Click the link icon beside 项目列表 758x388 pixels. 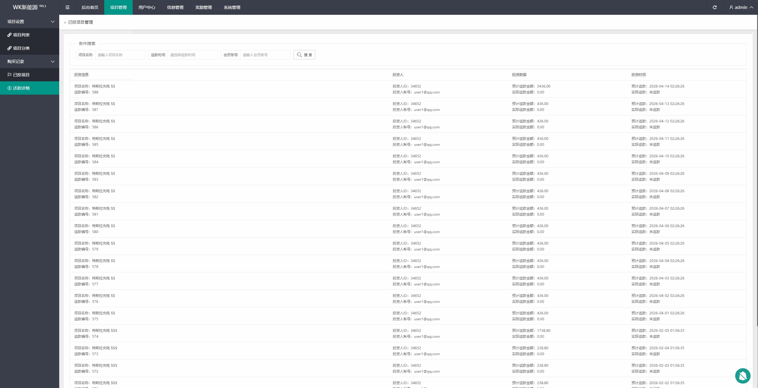point(9,35)
